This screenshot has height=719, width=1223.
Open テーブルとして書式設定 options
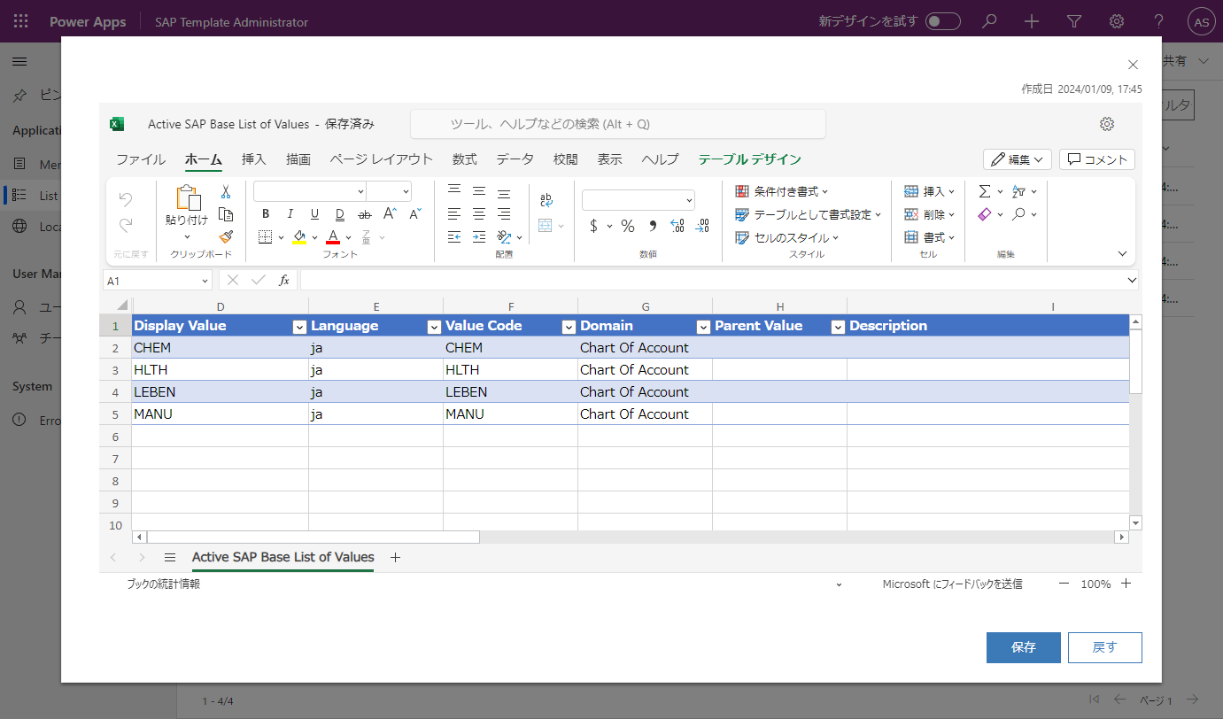click(809, 214)
